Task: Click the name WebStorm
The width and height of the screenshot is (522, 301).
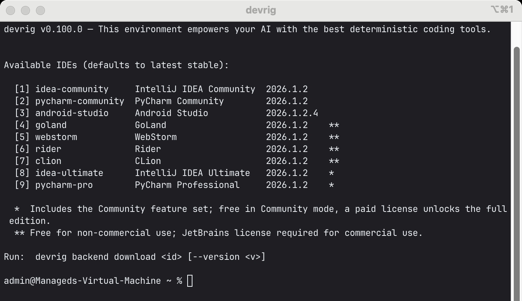Action: click(x=156, y=137)
